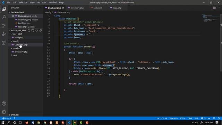Open notifications bell in status bar

point(219,118)
